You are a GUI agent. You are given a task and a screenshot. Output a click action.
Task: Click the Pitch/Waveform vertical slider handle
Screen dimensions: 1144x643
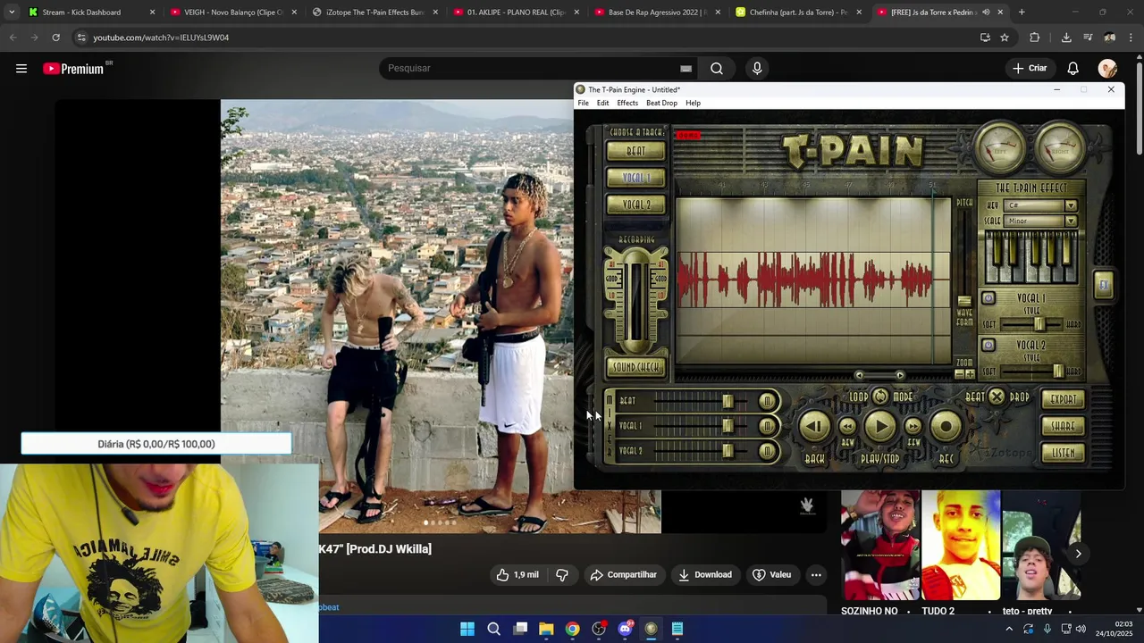pyautogui.click(x=964, y=301)
